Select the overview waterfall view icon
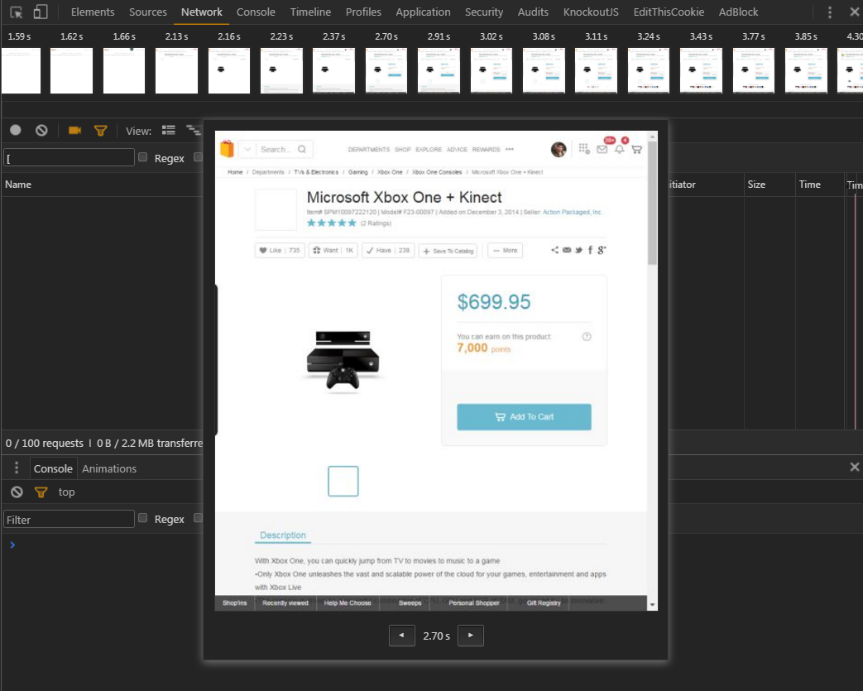The height and width of the screenshot is (691, 863). click(193, 131)
